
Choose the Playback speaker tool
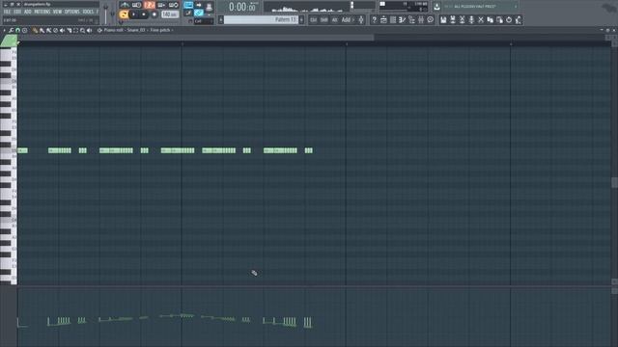[89, 30]
